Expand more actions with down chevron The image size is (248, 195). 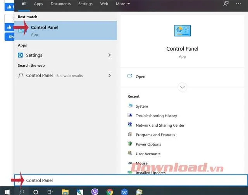pyautogui.click(x=183, y=87)
